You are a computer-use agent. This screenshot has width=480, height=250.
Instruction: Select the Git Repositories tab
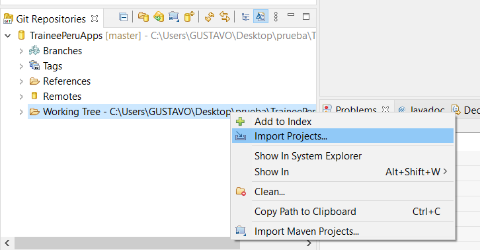[x=51, y=19]
